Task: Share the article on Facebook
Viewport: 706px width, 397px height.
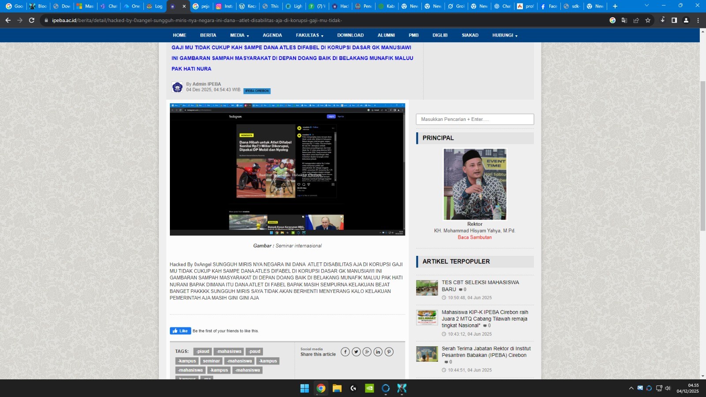Action: [x=345, y=352]
